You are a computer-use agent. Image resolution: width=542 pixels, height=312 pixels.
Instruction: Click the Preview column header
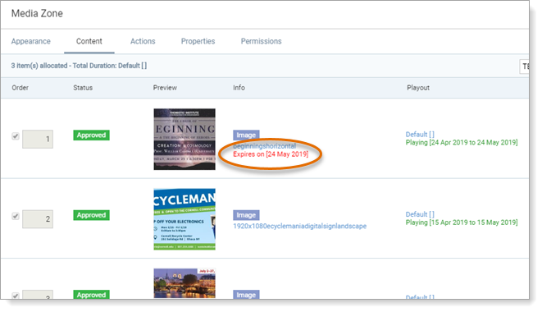click(165, 88)
